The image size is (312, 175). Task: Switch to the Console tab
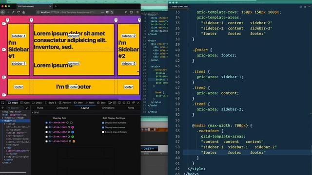(x=25, y=103)
